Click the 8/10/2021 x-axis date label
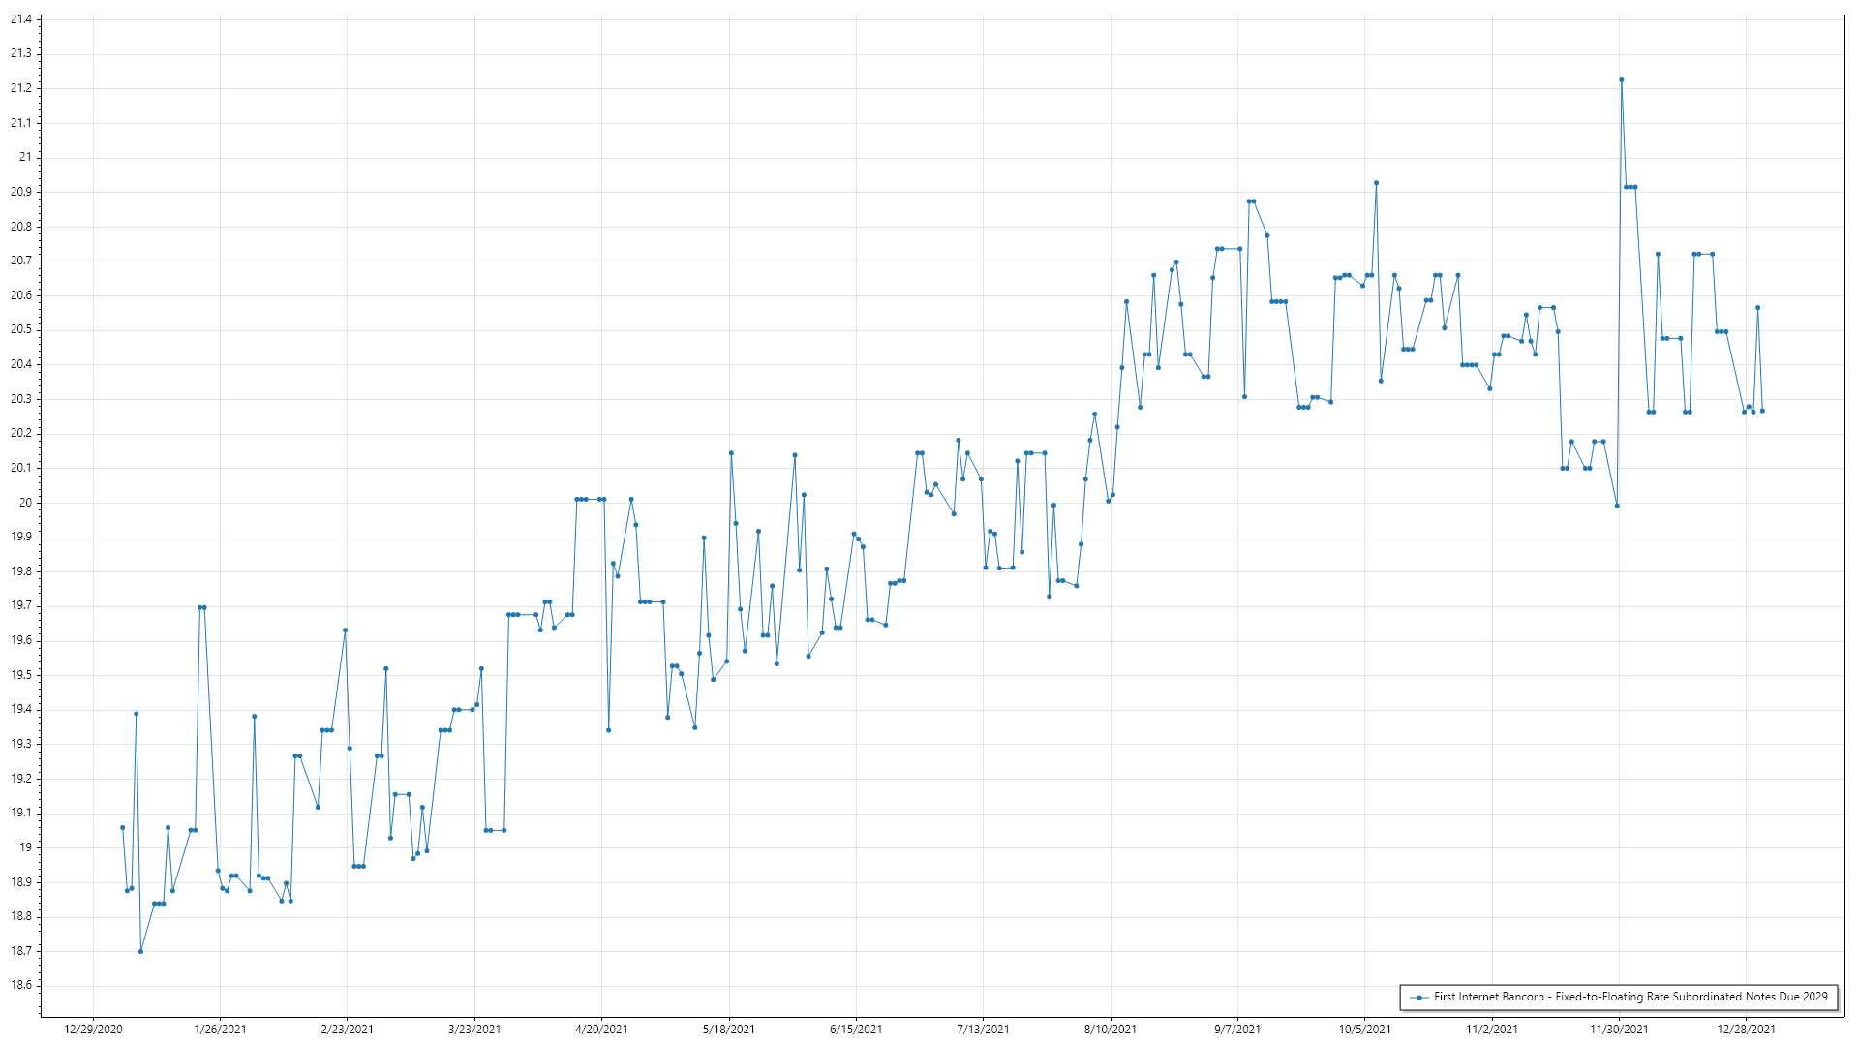 point(1110,1029)
